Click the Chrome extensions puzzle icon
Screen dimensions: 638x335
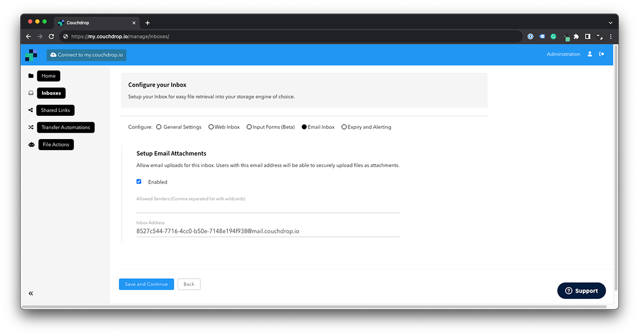(x=576, y=36)
